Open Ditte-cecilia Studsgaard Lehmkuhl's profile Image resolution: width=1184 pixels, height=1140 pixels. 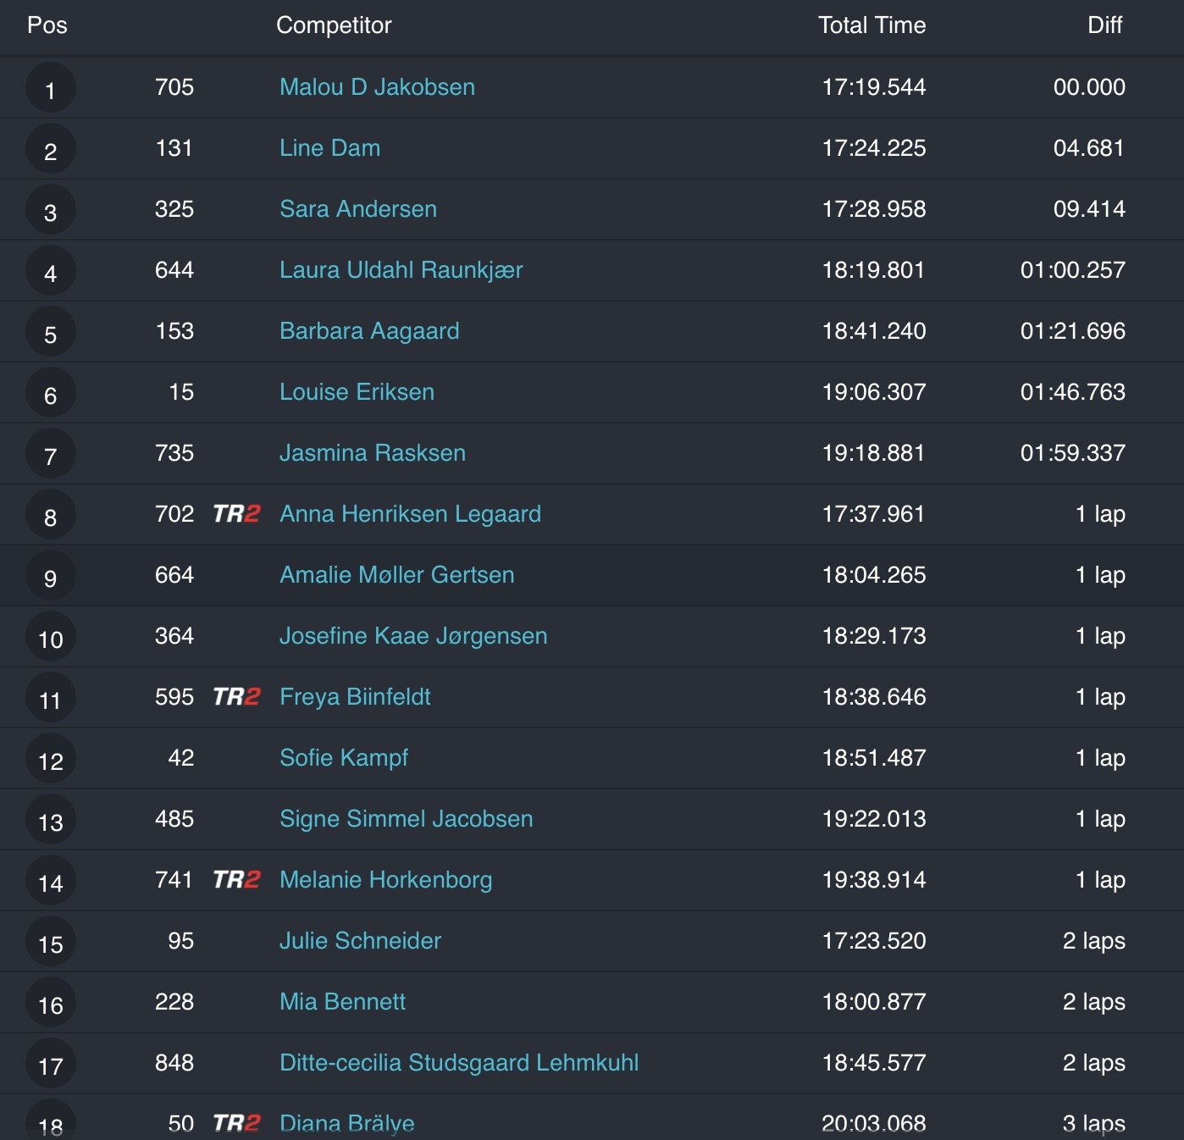(x=459, y=1063)
